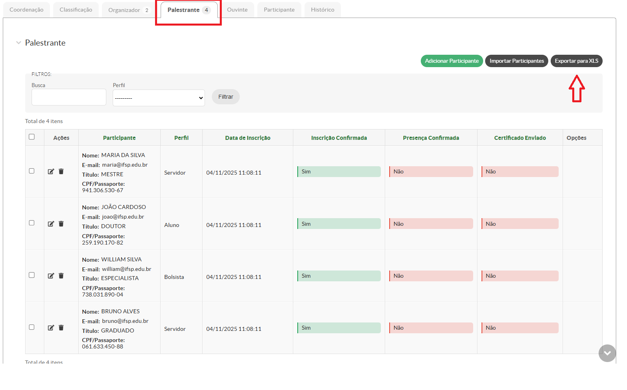This screenshot has height=390, width=627.
Task: Check the box for MARIA DA SILVA row
Action: 32,171
